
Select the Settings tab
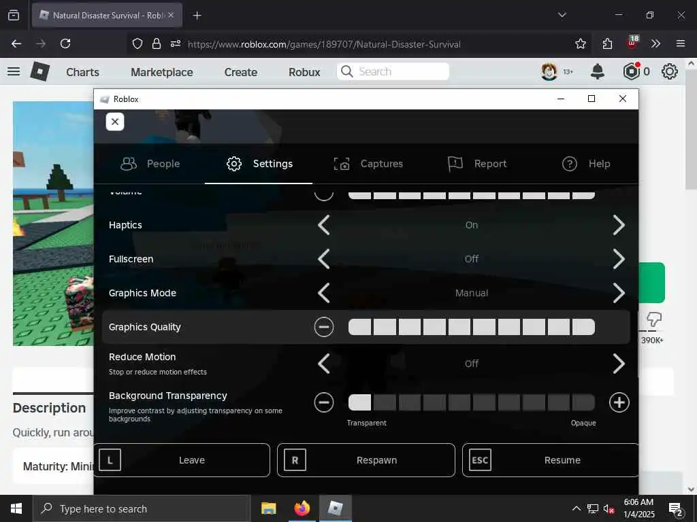(259, 164)
